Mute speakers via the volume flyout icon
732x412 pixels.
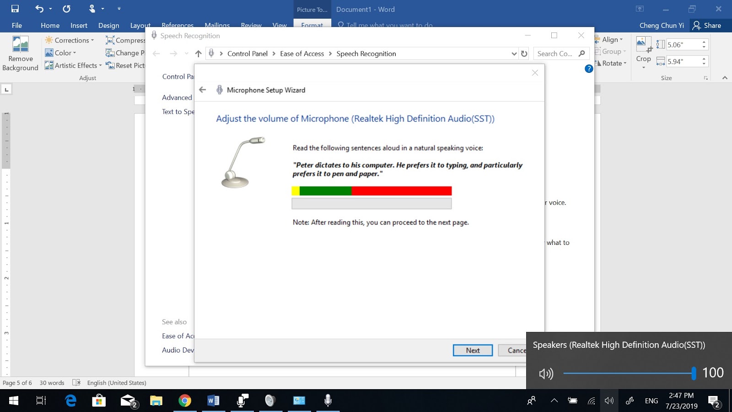tap(546, 374)
